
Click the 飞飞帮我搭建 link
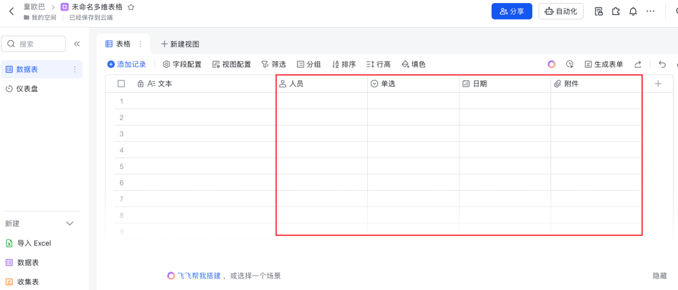[x=195, y=276]
